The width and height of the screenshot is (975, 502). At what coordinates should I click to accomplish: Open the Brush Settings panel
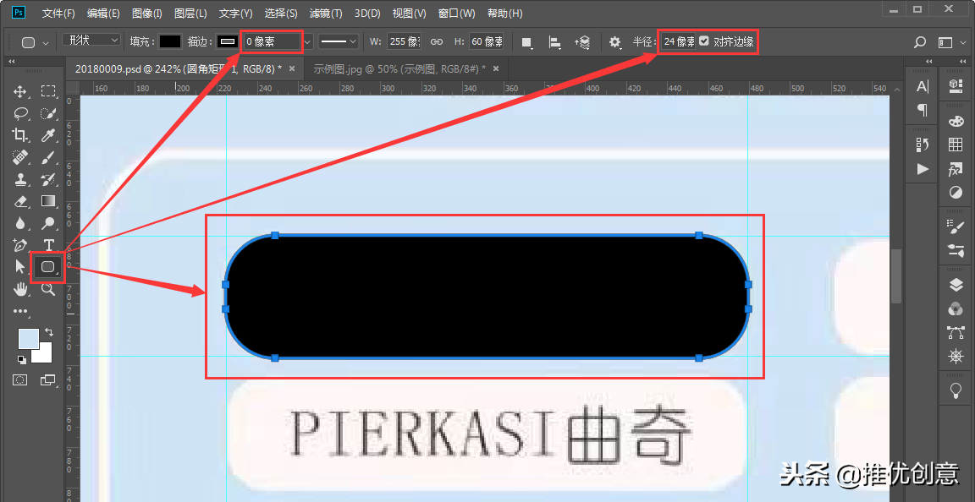click(x=956, y=226)
